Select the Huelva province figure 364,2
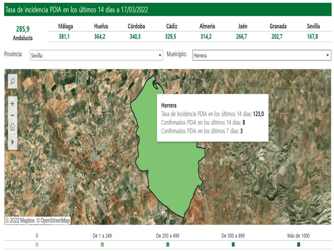Image resolution: width=334 pixels, height=251 pixels. [x=101, y=37]
